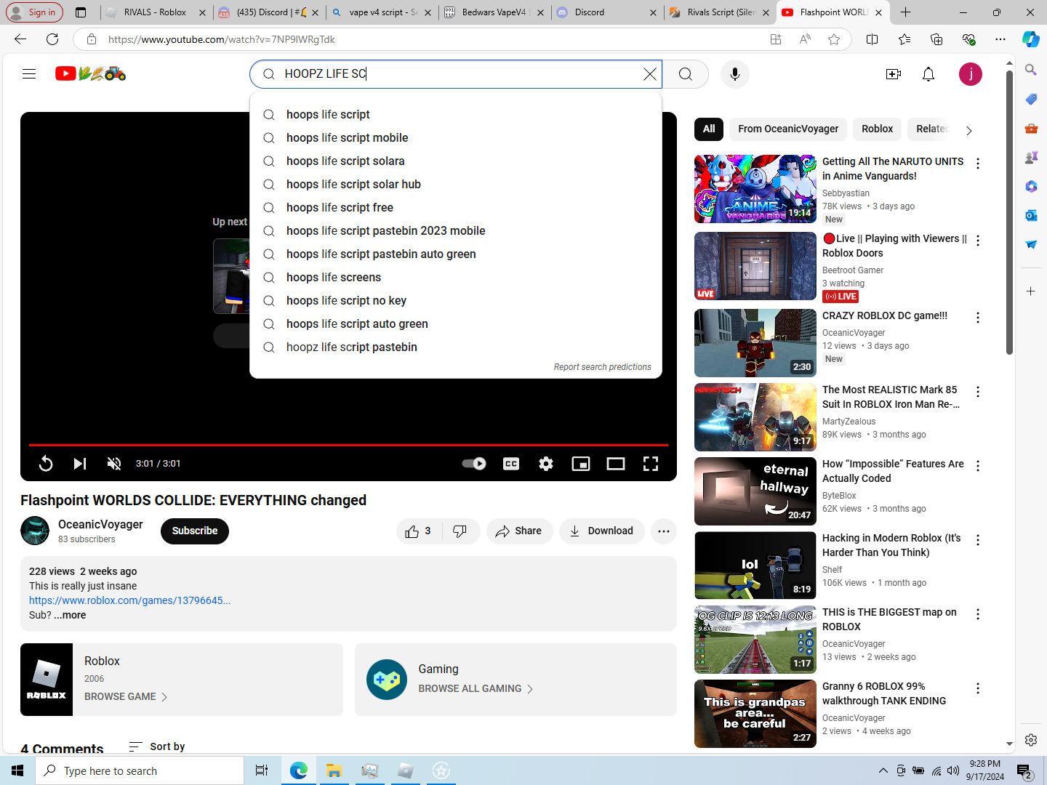Open options for Impossible Features video
The image size is (1047, 785).
(978, 466)
